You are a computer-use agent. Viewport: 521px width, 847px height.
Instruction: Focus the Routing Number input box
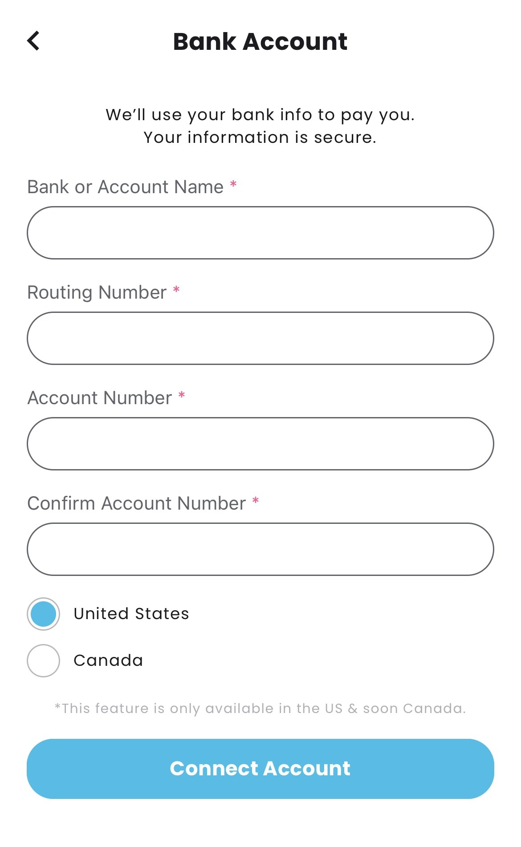[260, 338]
